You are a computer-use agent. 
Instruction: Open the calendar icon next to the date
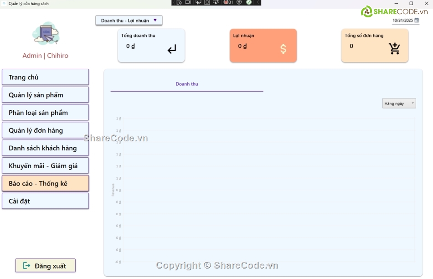(x=417, y=21)
